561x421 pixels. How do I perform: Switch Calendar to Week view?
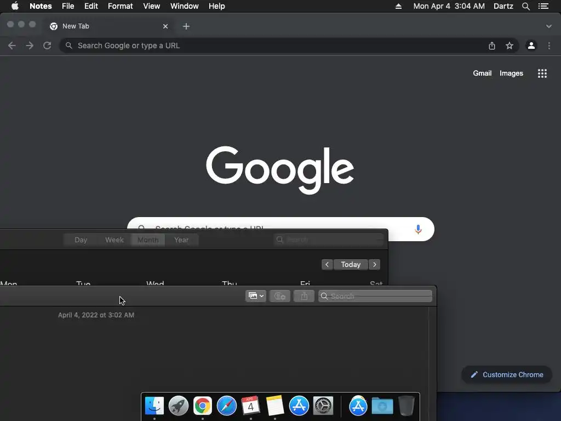[x=114, y=240]
